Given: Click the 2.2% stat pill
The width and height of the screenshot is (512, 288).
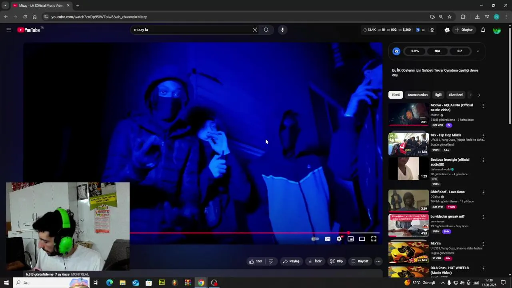Looking at the screenshot, I should tap(415, 51).
